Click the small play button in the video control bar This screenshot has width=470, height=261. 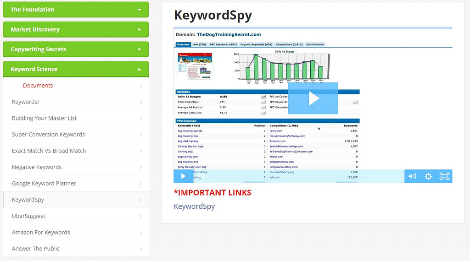[184, 176]
